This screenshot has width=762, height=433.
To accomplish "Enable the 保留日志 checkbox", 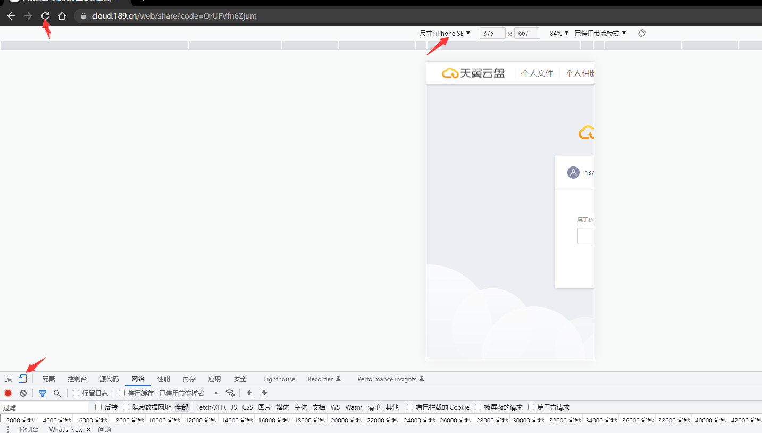I will click(76, 393).
